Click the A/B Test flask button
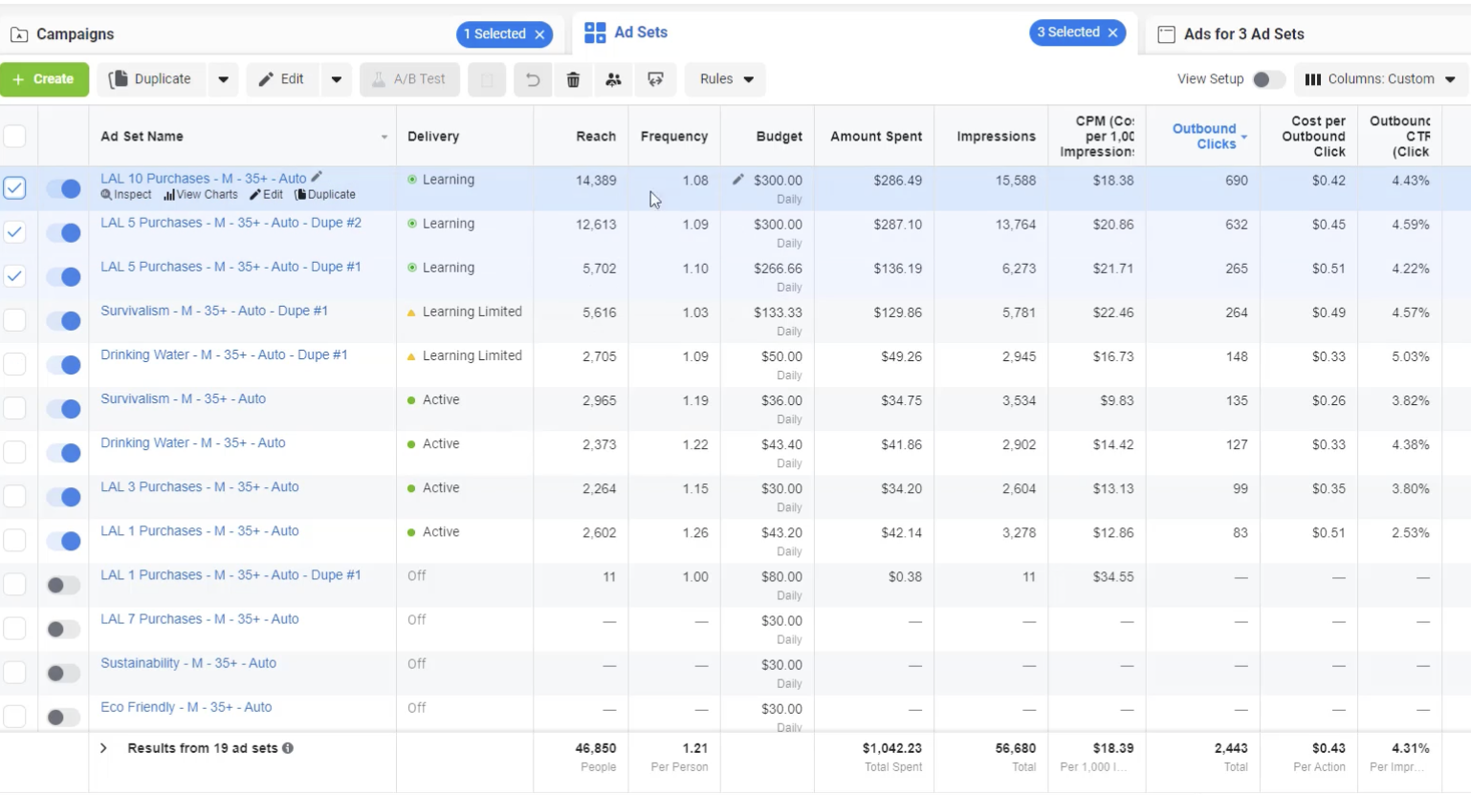The image size is (1471, 795). click(x=409, y=79)
